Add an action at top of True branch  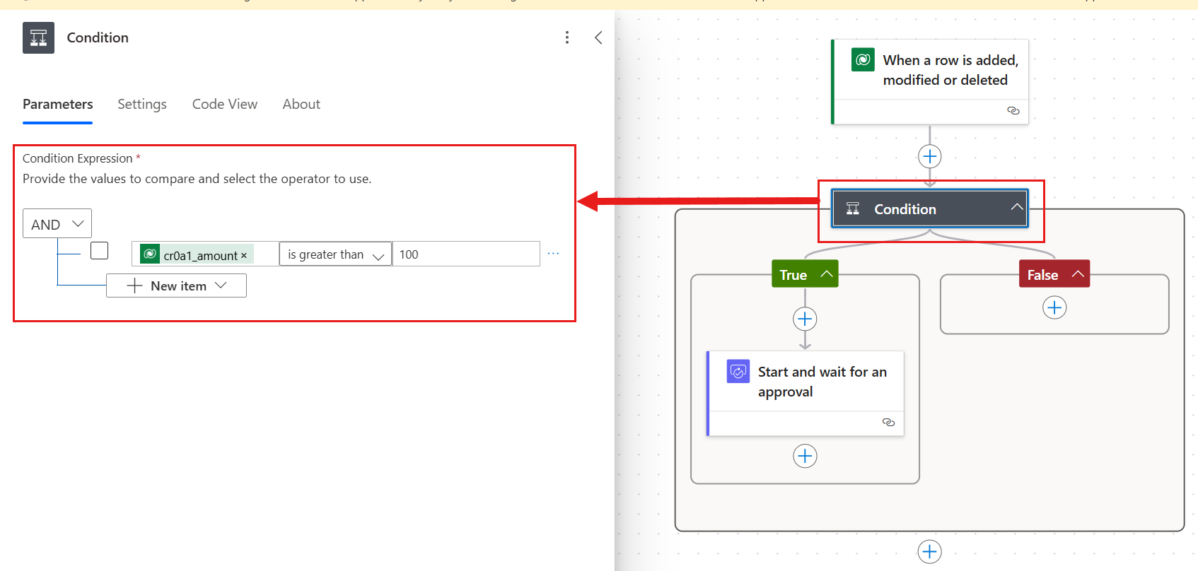pos(805,319)
